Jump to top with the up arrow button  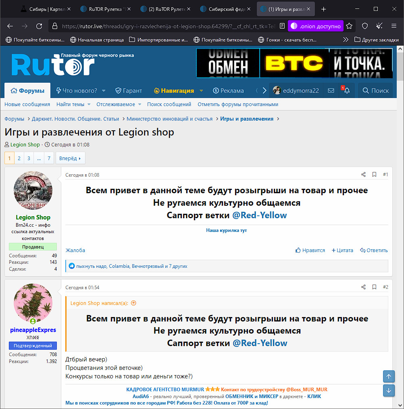tap(389, 376)
